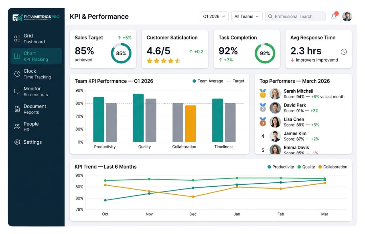Toggle the Team Average legend item

[208, 81]
